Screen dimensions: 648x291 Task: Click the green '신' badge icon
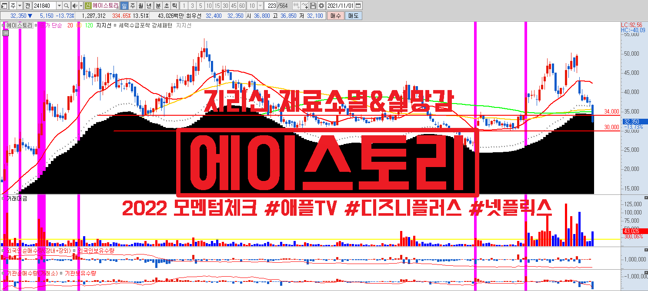pos(88,6)
